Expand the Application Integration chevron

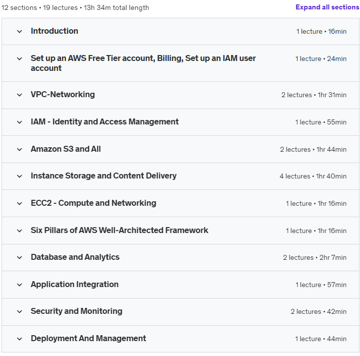click(x=19, y=285)
